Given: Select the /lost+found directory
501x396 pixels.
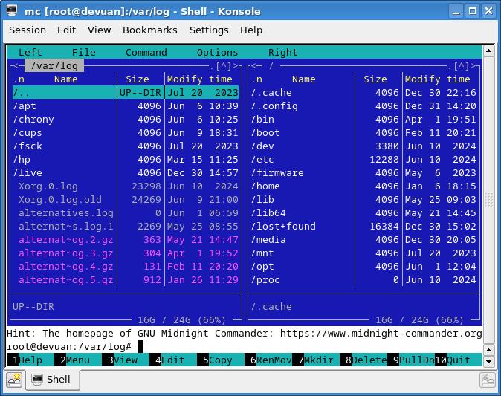Looking at the screenshot, I should click(x=363, y=227).
